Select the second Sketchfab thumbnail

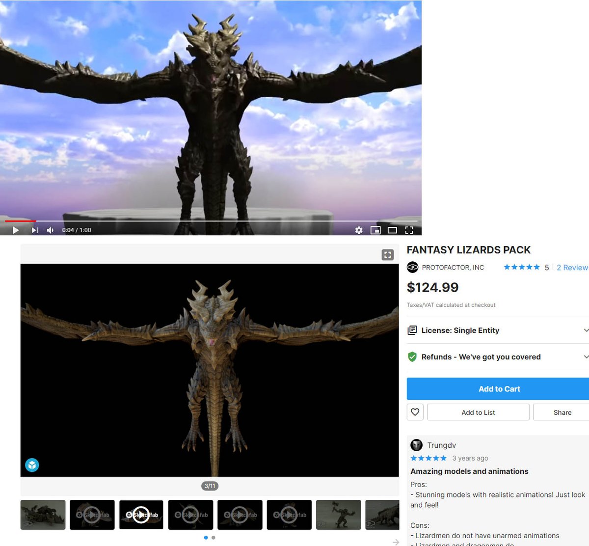(x=92, y=515)
